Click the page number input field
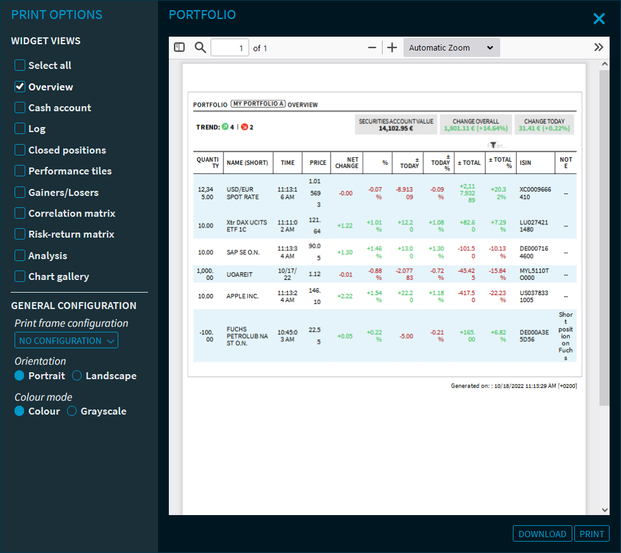Image resolution: width=621 pixels, height=553 pixels. (x=230, y=48)
